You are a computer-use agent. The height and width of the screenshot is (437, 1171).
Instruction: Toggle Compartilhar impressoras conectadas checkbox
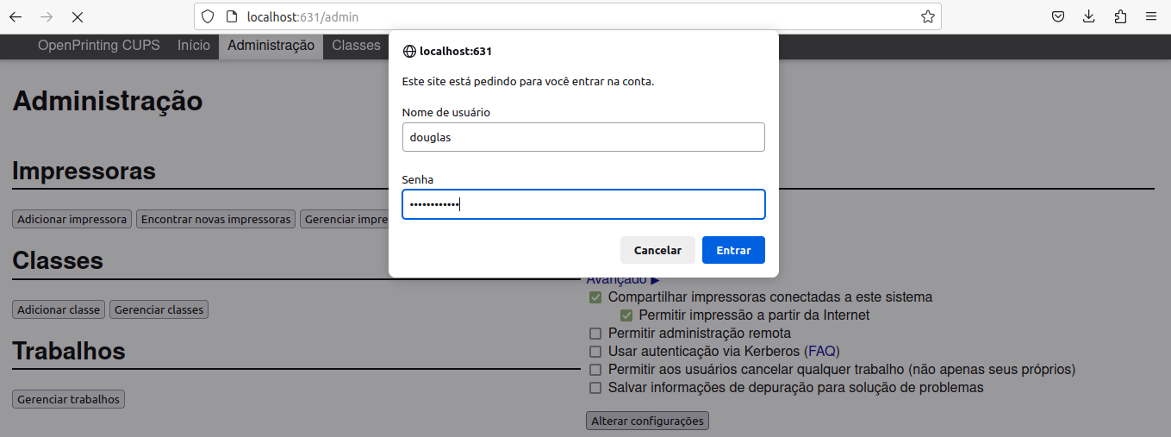(x=595, y=297)
